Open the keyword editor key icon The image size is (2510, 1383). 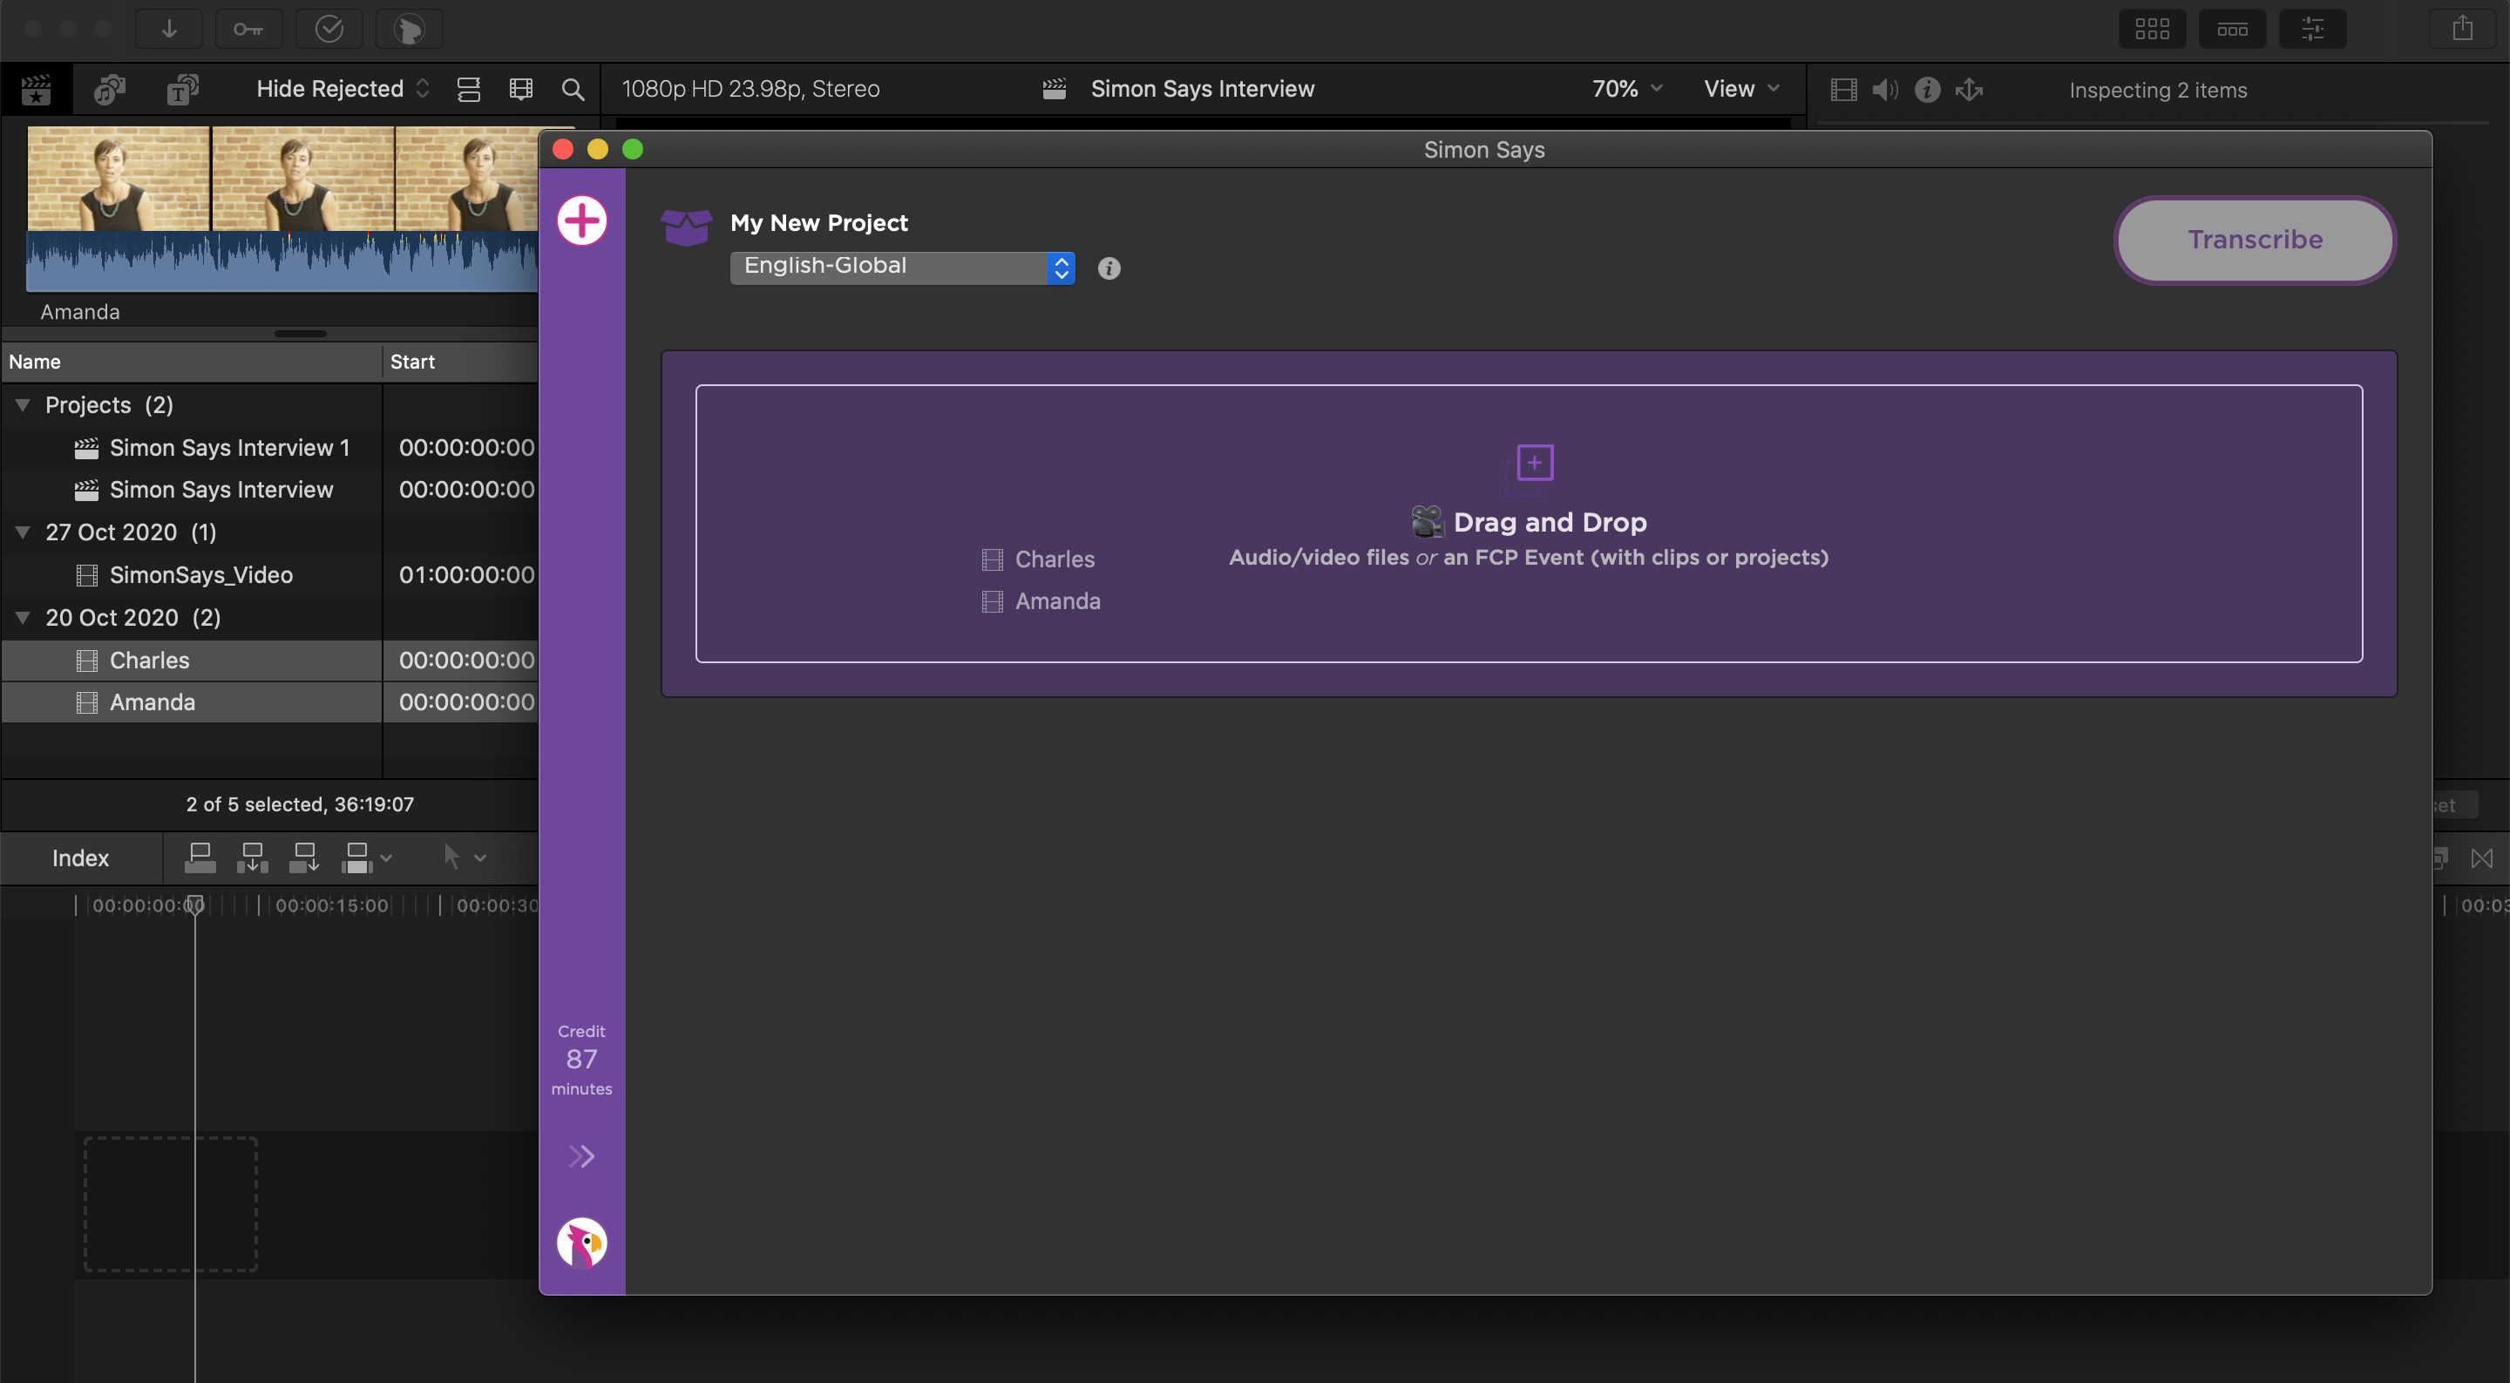click(x=248, y=30)
